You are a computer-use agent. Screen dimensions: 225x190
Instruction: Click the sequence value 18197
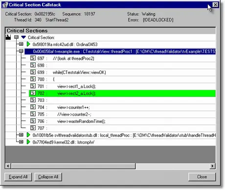(x=90, y=14)
